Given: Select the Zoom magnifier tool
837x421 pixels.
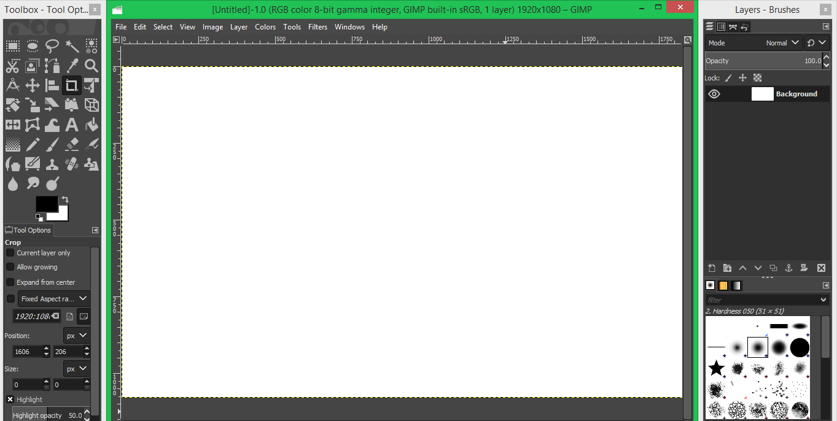Looking at the screenshot, I should [91, 66].
